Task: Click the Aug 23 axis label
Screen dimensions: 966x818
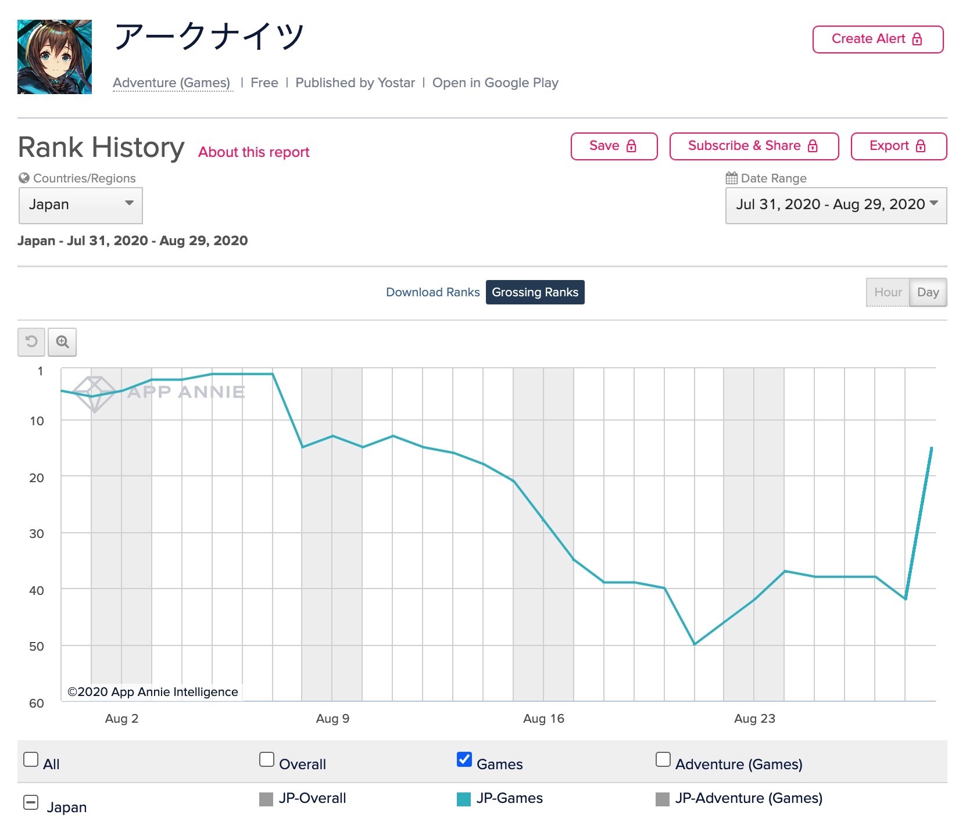Action: click(754, 719)
